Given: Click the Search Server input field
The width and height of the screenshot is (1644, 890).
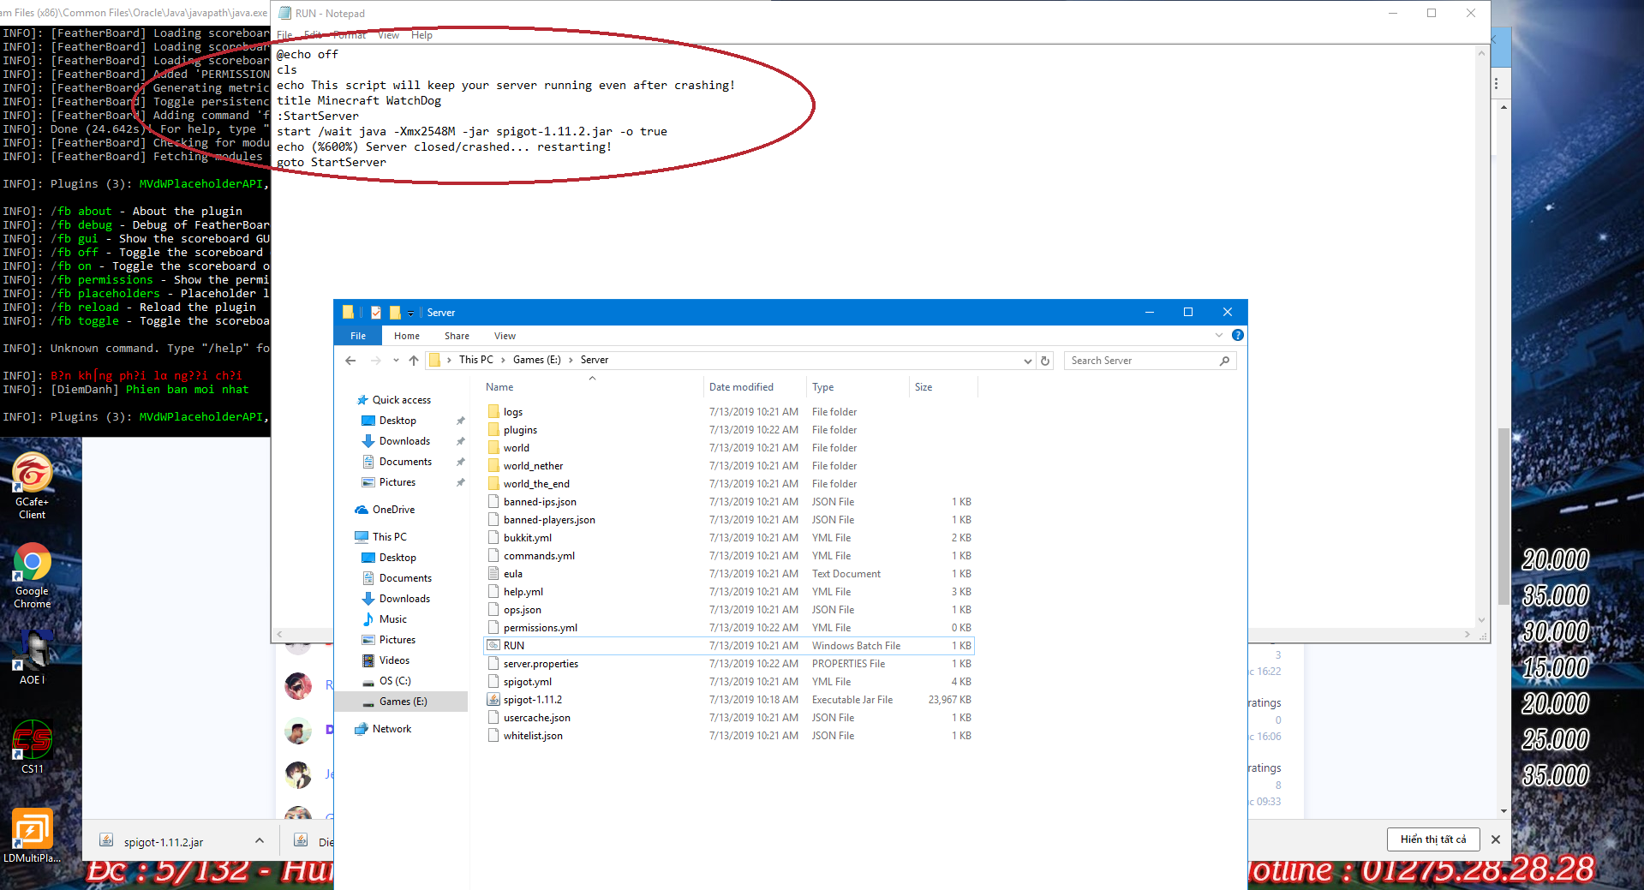Looking at the screenshot, I should [1142, 361].
